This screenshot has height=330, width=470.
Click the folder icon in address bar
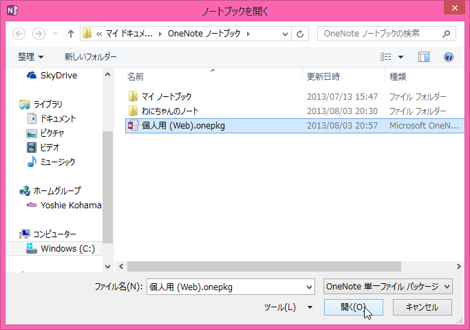click(87, 34)
